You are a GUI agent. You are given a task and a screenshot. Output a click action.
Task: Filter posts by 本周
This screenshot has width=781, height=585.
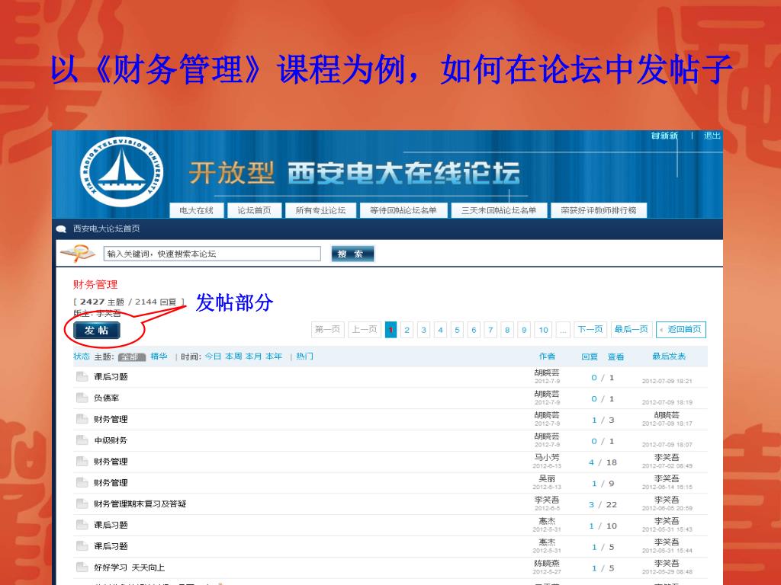point(233,356)
